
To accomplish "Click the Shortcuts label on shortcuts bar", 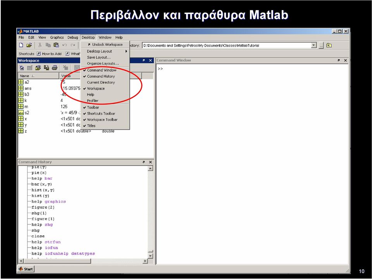I will click(26, 54).
